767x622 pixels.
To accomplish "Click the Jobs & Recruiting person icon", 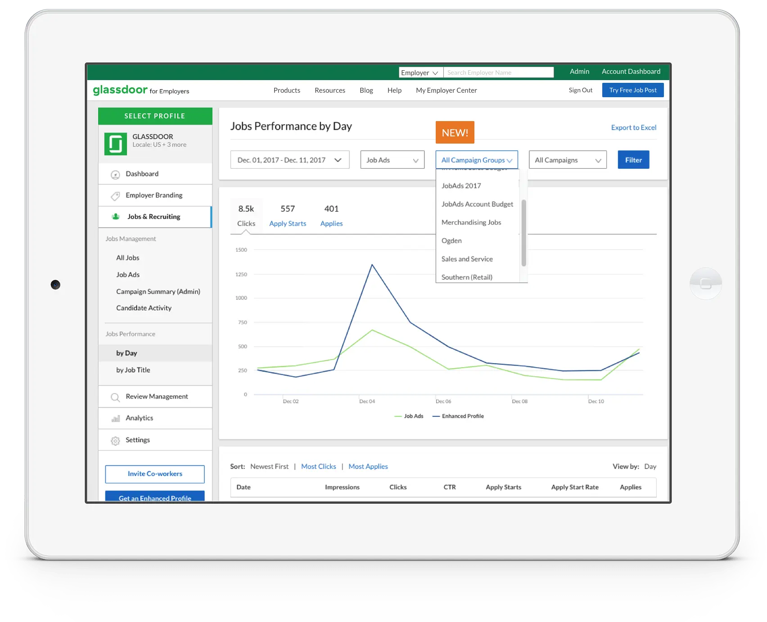I will click(116, 216).
